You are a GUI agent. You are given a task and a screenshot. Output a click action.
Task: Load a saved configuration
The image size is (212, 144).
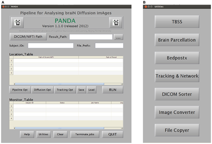pyautogui.click(x=92, y=90)
